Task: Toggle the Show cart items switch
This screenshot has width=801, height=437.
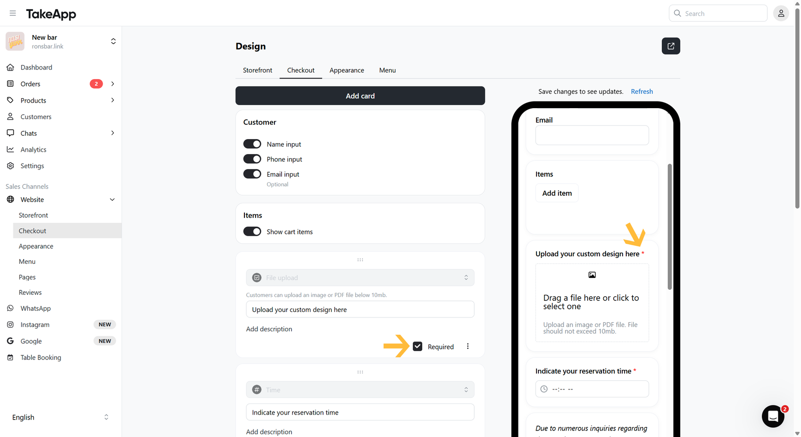Action: tap(252, 232)
